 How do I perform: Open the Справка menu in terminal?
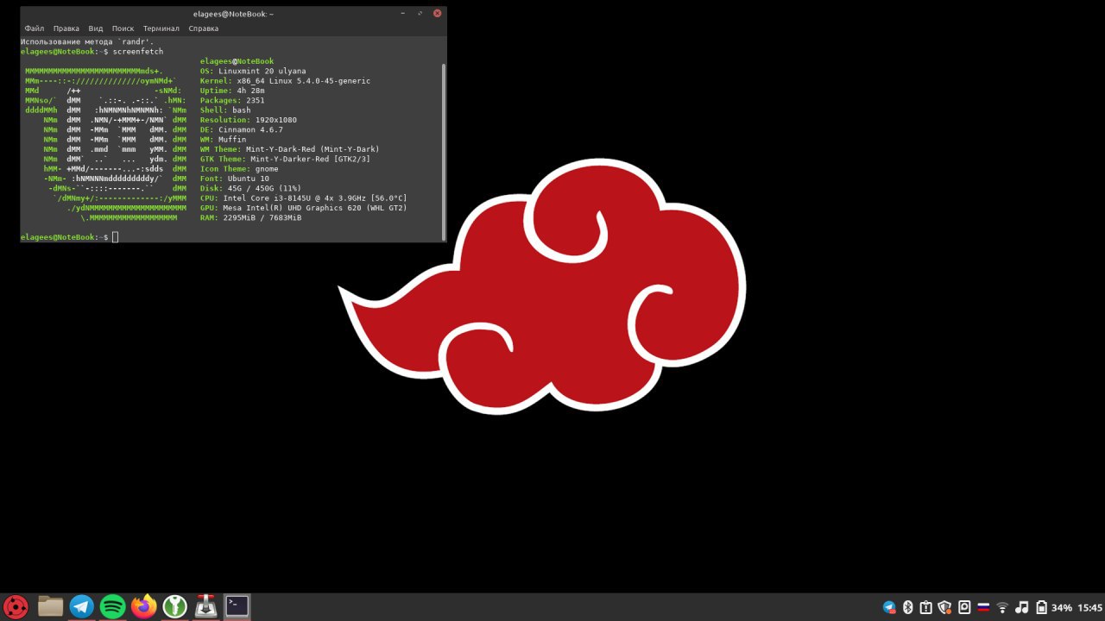click(x=204, y=28)
